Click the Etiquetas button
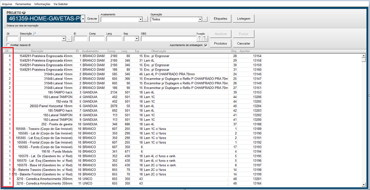Viewport: 370px width, 190px height. tap(220, 19)
